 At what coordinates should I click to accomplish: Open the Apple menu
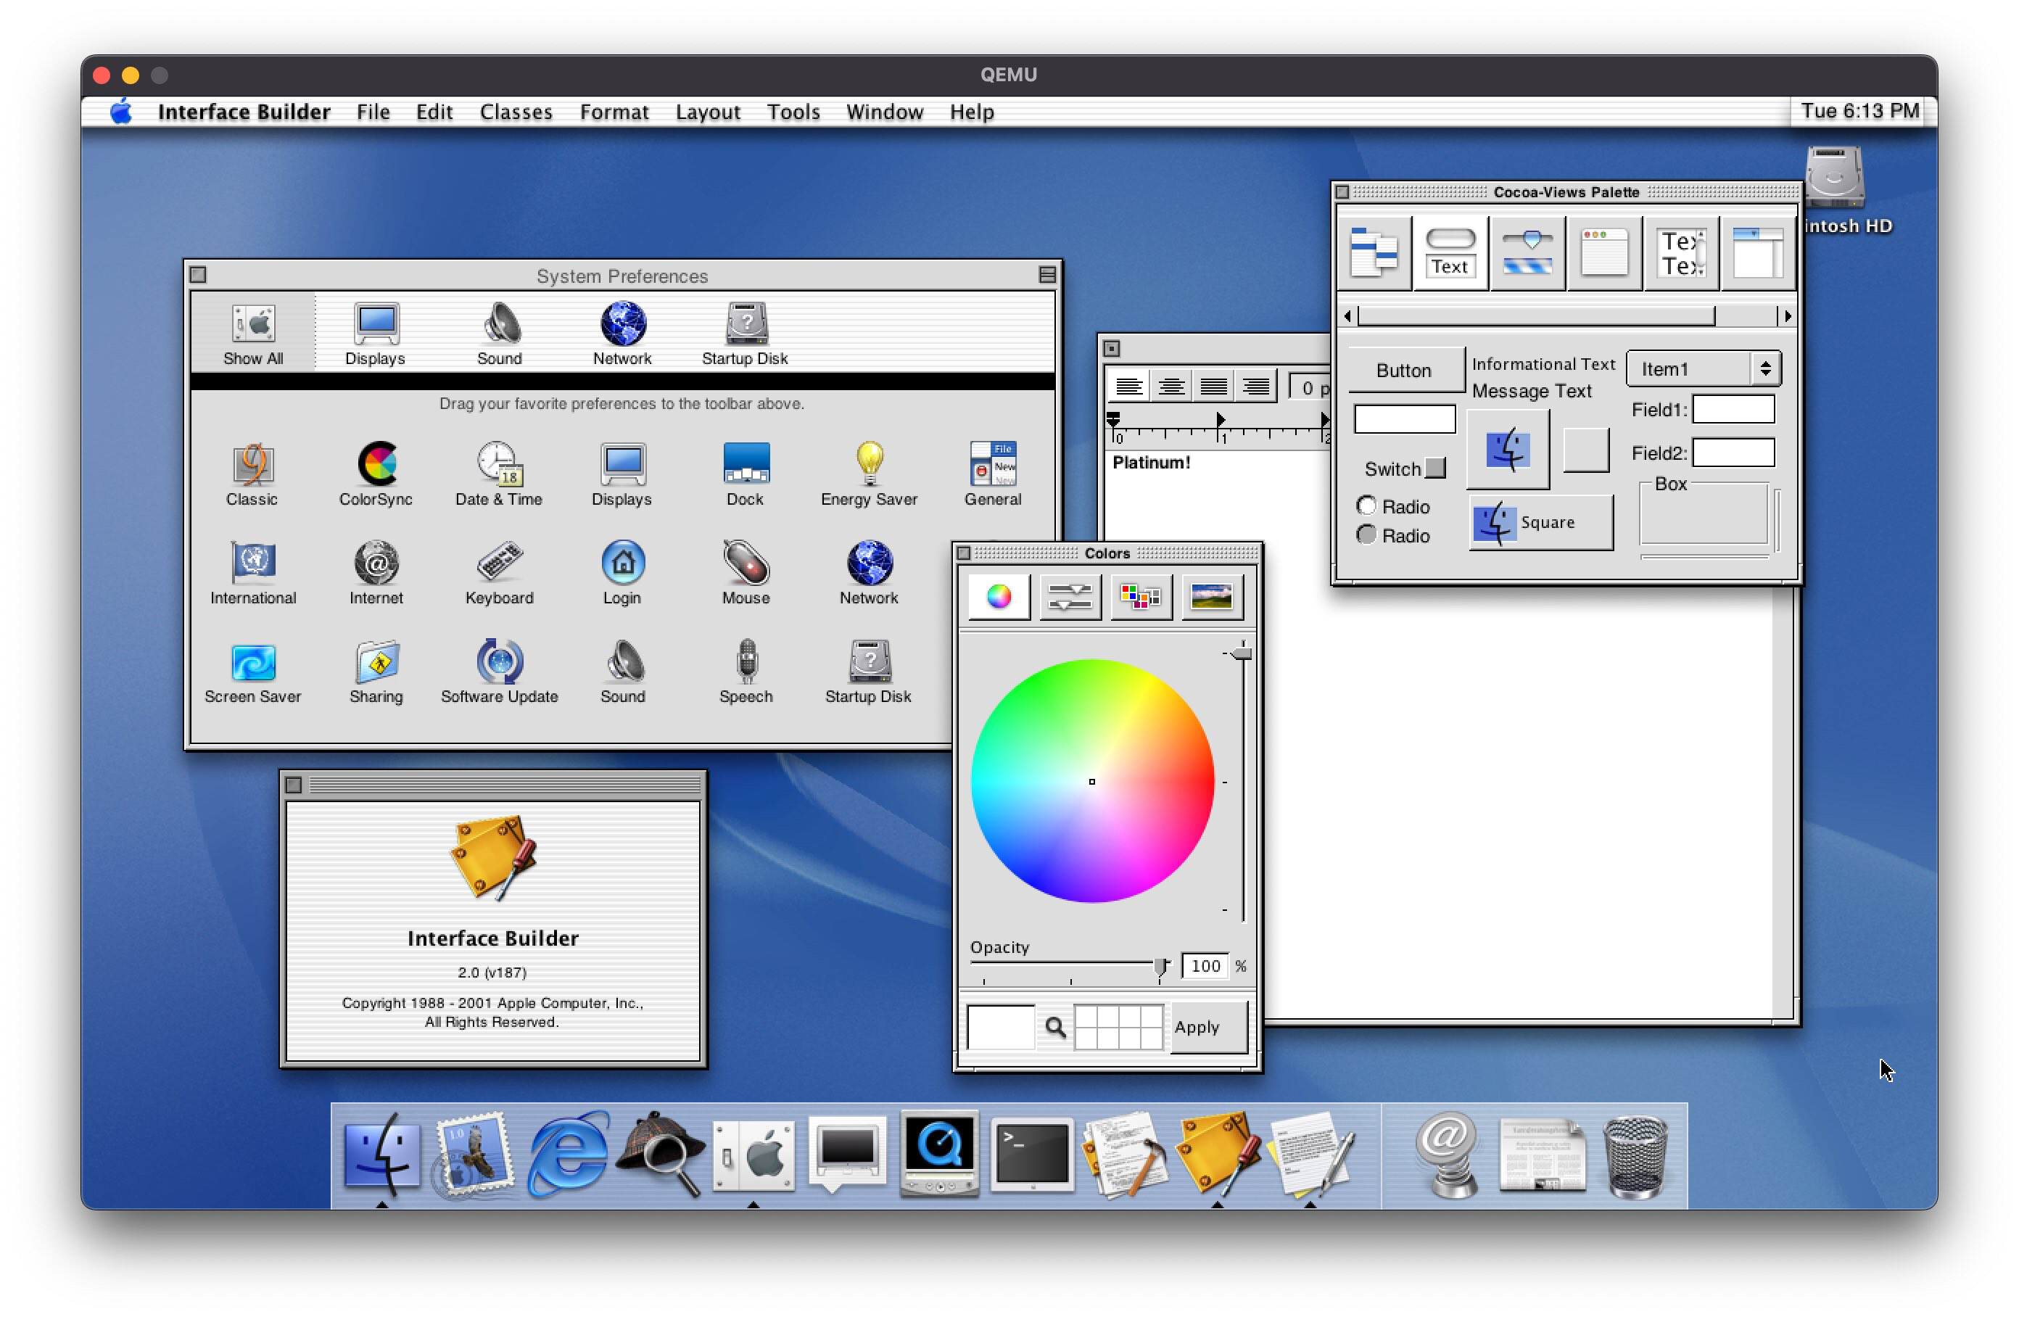coord(121,111)
